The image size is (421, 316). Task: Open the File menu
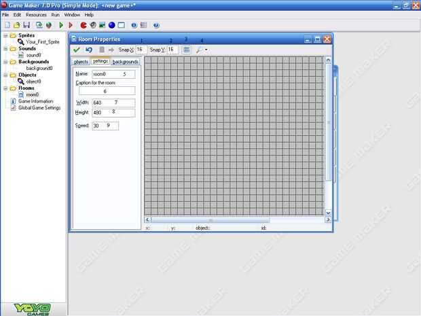pos(5,15)
